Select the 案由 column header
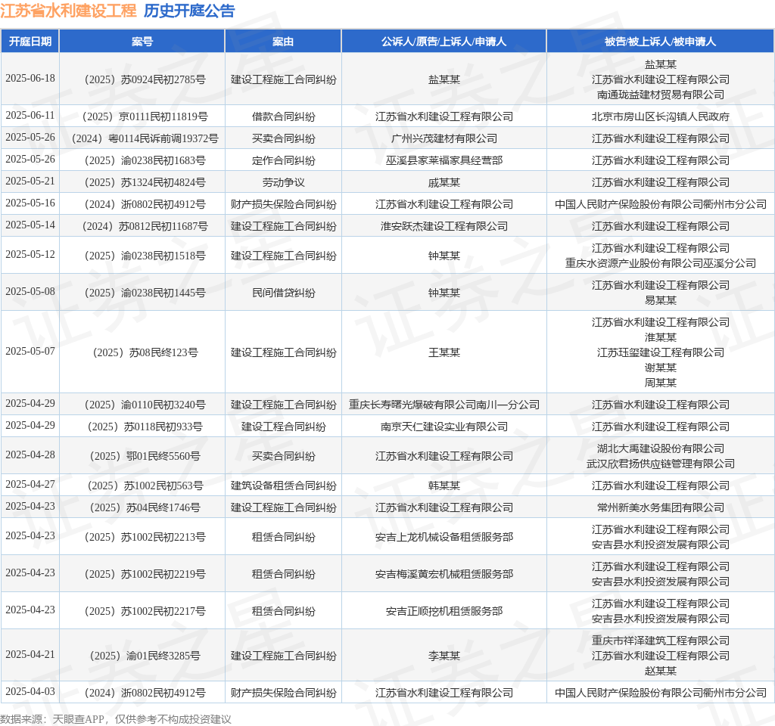This screenshot has width=775, height=726. (283, 42)
